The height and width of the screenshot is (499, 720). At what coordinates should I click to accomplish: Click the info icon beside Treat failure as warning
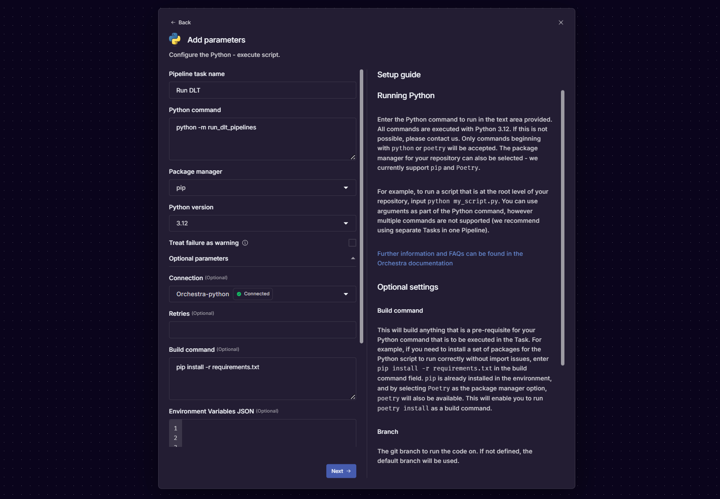tap(245, 243)
